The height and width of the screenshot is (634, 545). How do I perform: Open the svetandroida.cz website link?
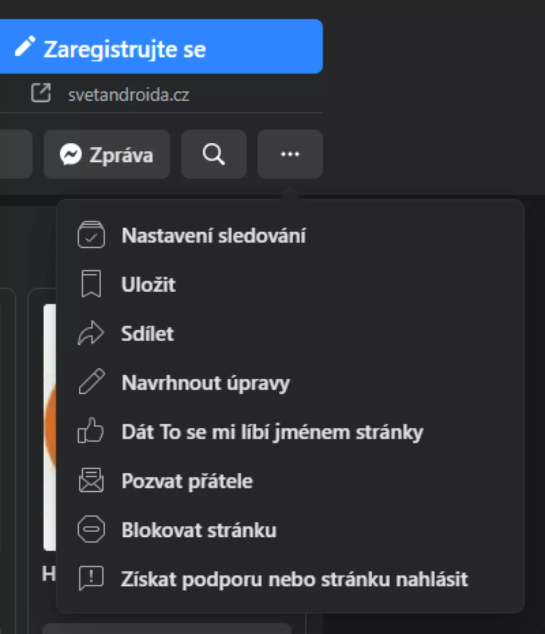pyautogui.click(x=128, y=94)
